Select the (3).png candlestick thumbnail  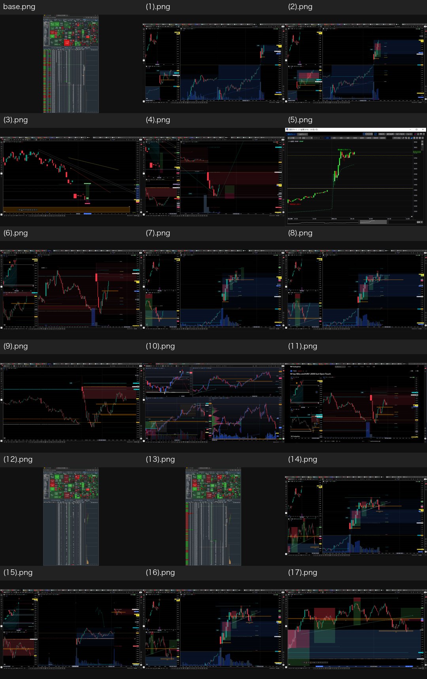coord(71,177)
